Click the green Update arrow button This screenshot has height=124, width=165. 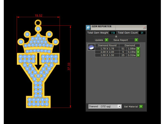tap(107, 40)
